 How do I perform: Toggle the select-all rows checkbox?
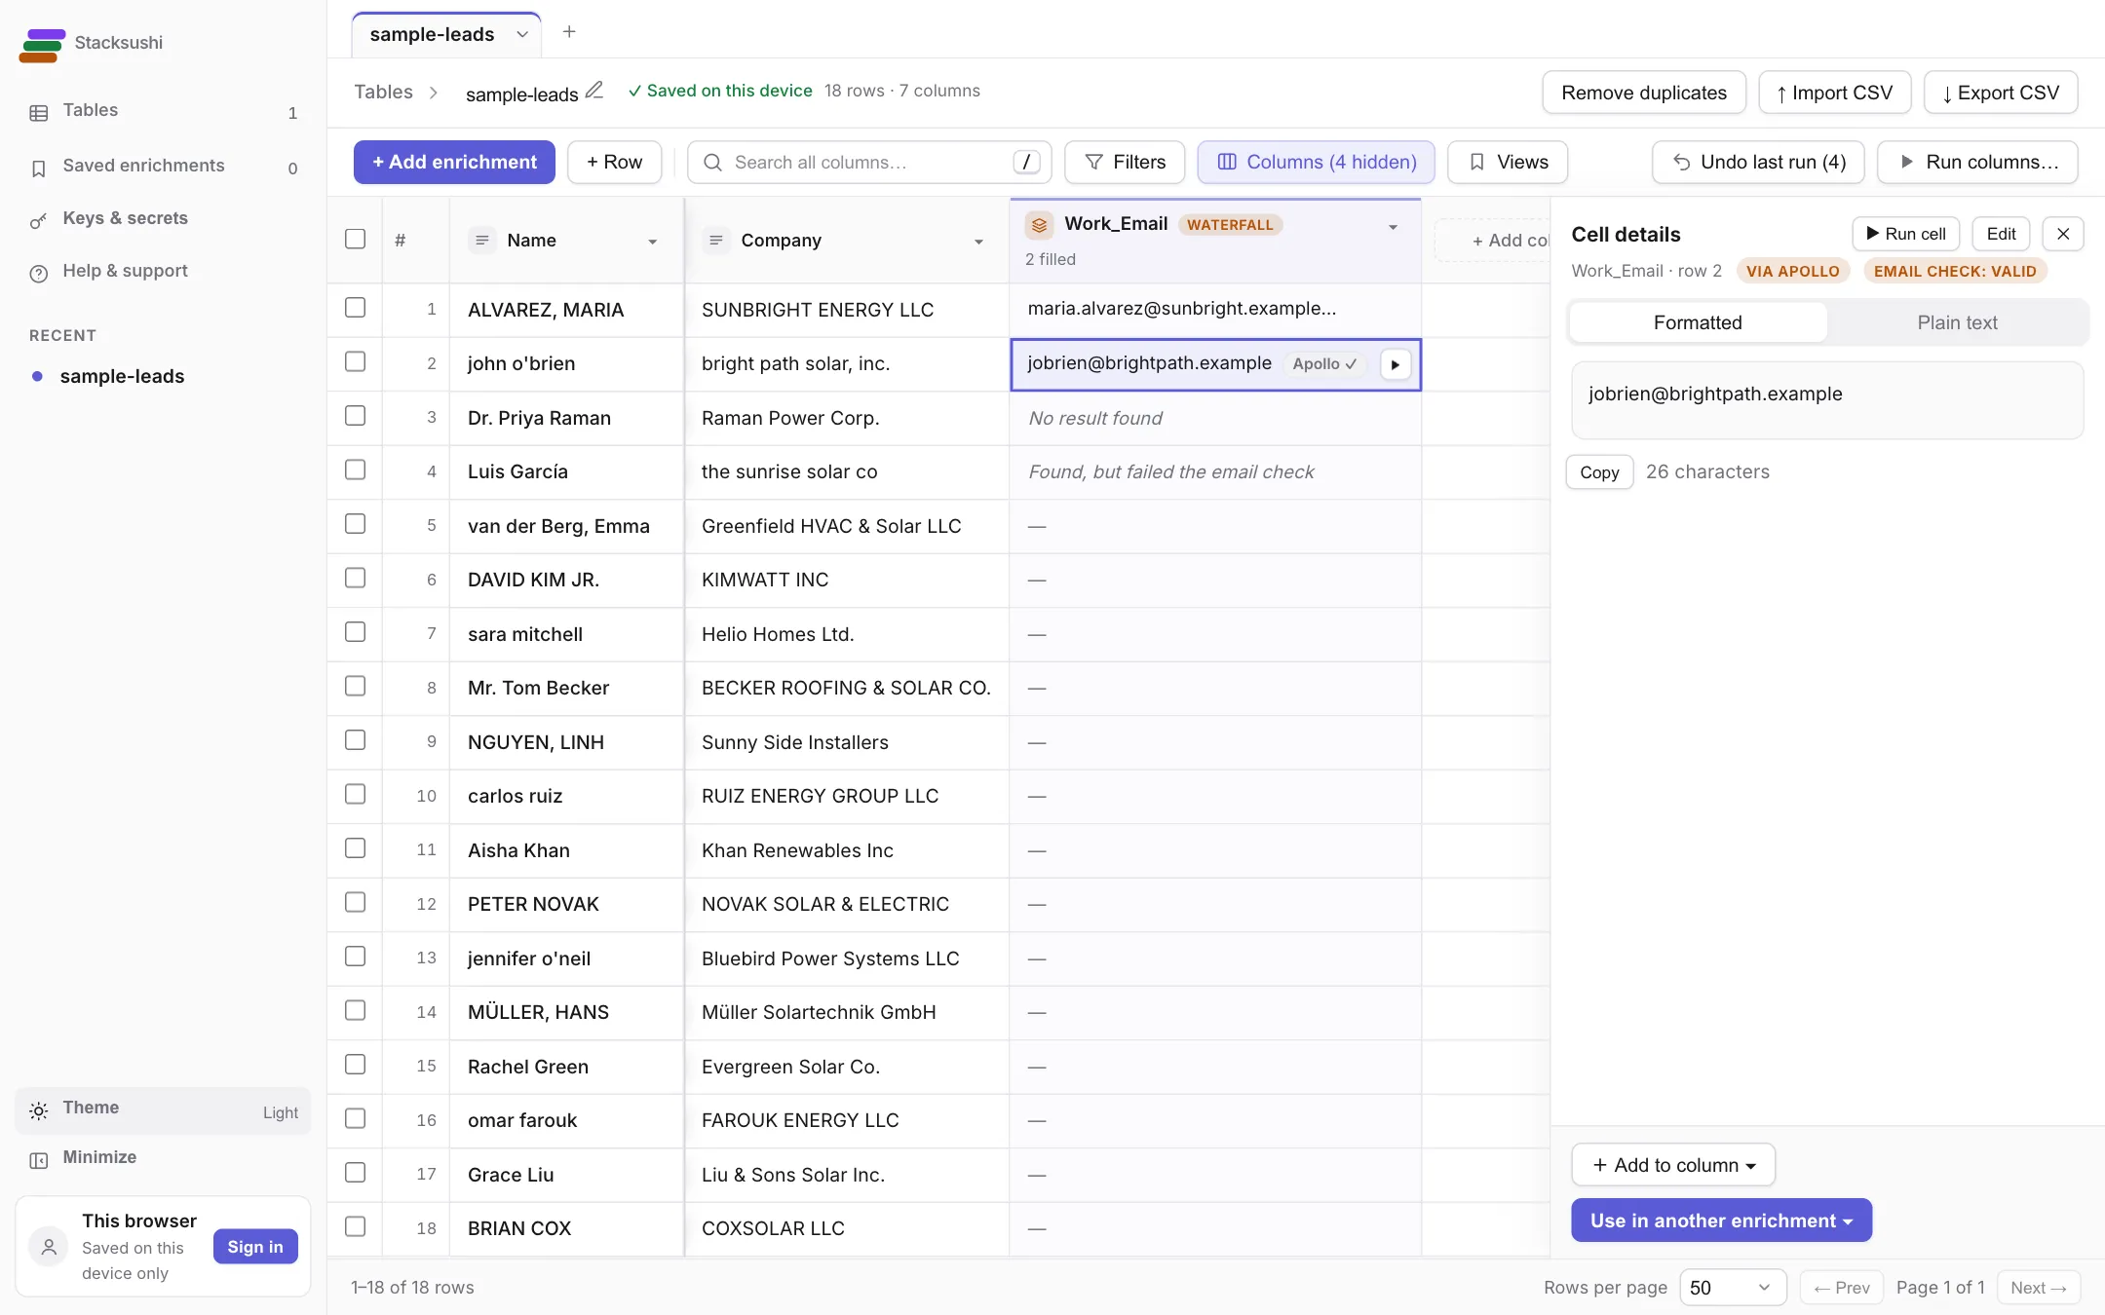pyautogui.click(x=356, y=240)
